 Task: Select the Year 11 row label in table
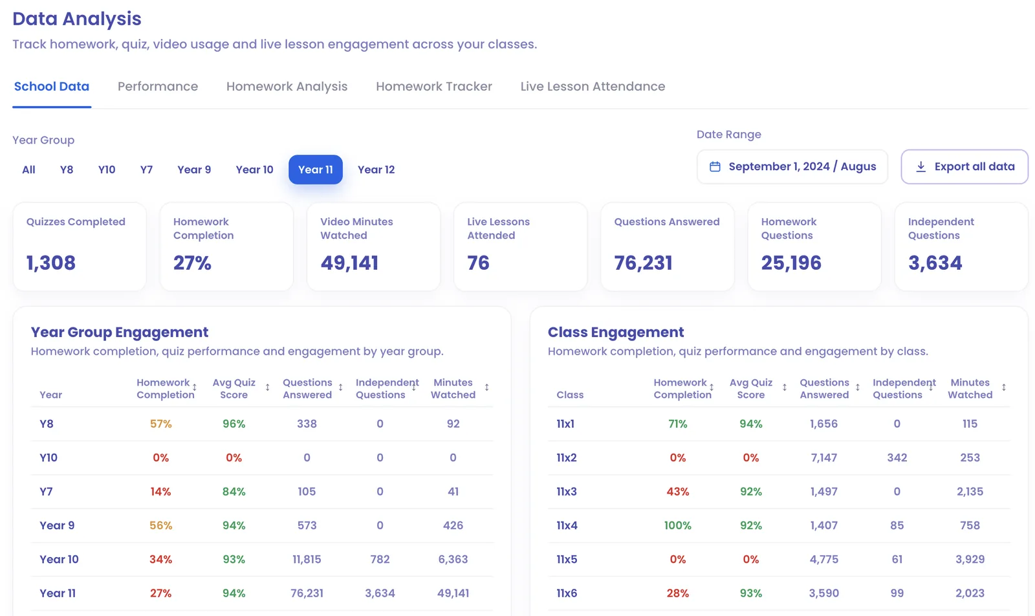tap(58, 593)
